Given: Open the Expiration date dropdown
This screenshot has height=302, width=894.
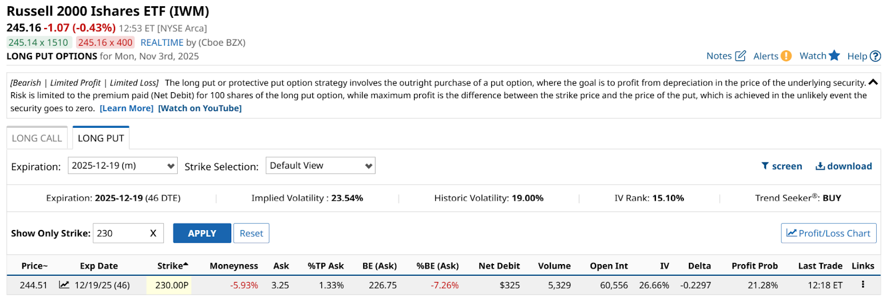Looking at the screenshot, I should tap(122, 166).
